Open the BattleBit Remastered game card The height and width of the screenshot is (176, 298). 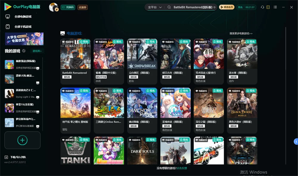[75, 62]
